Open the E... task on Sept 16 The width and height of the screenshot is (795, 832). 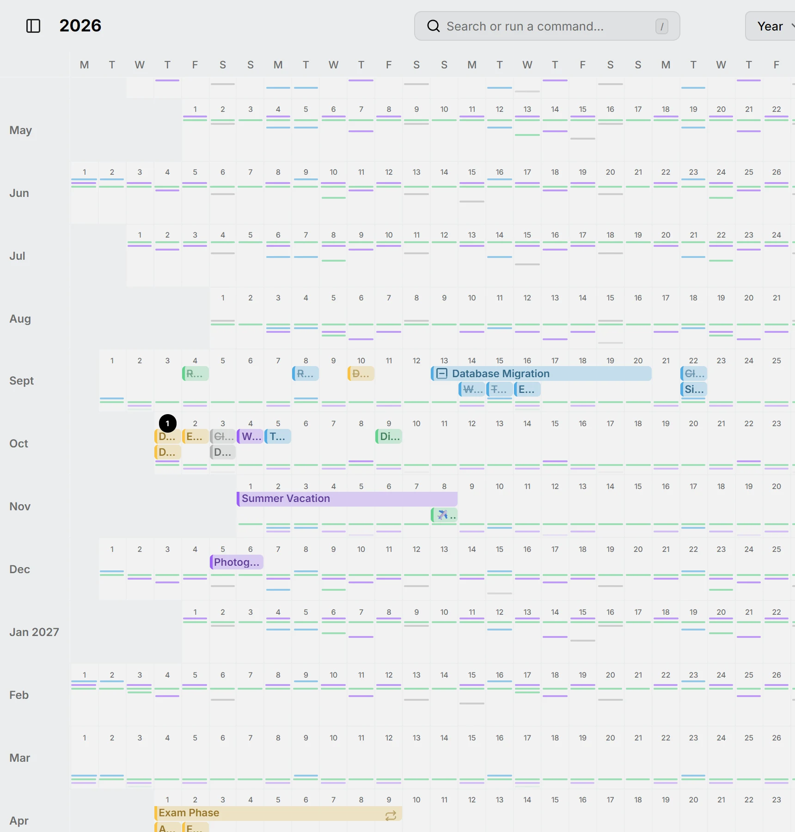click(x=527, y=389)
